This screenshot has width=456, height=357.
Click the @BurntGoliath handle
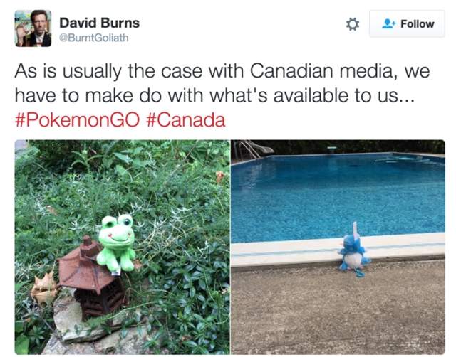point(93,38)
